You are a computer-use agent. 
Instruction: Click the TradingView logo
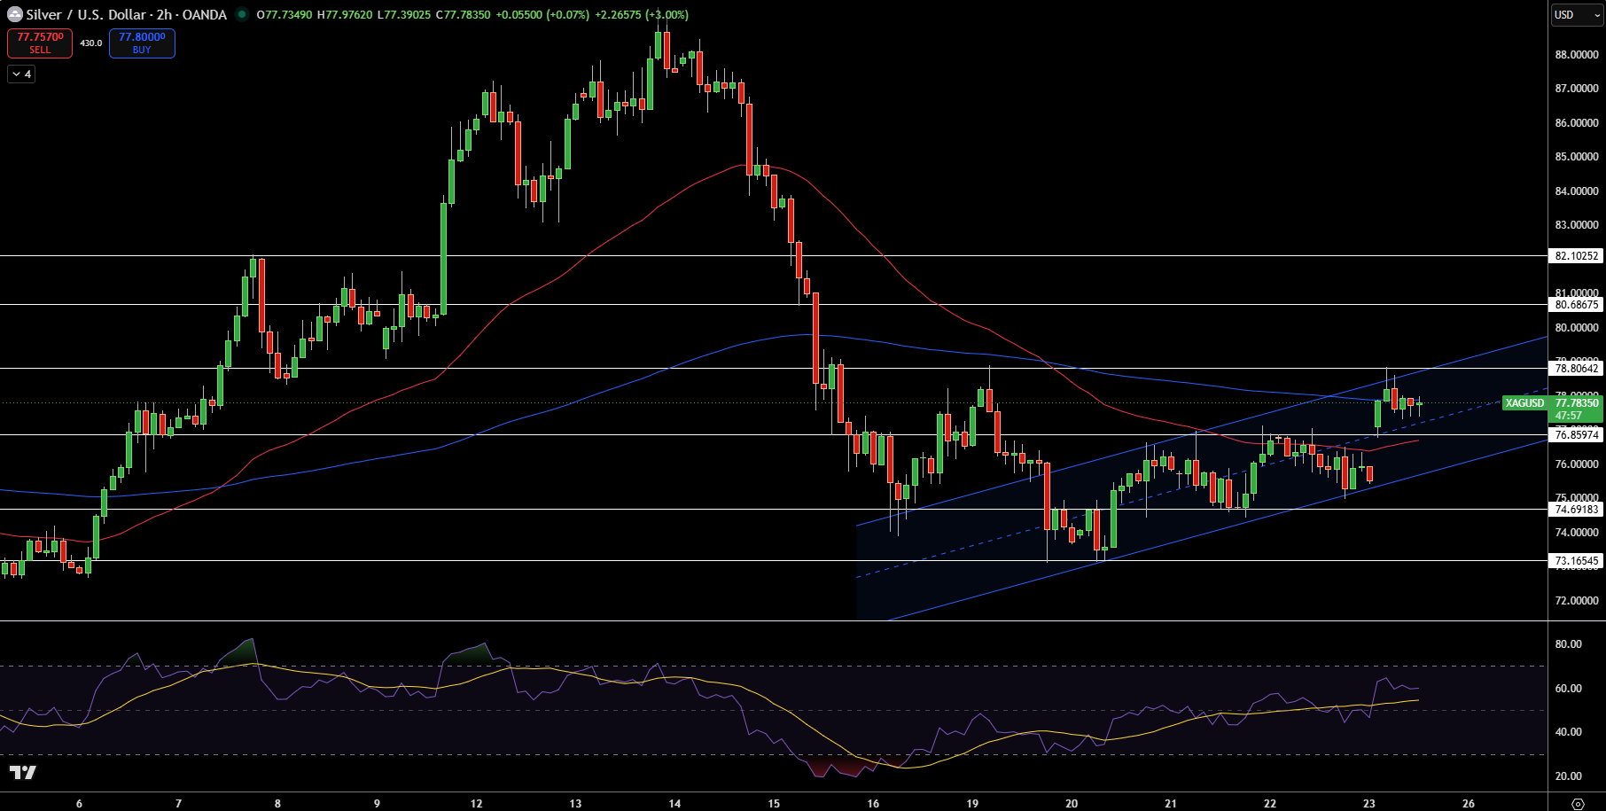(23, 773)
